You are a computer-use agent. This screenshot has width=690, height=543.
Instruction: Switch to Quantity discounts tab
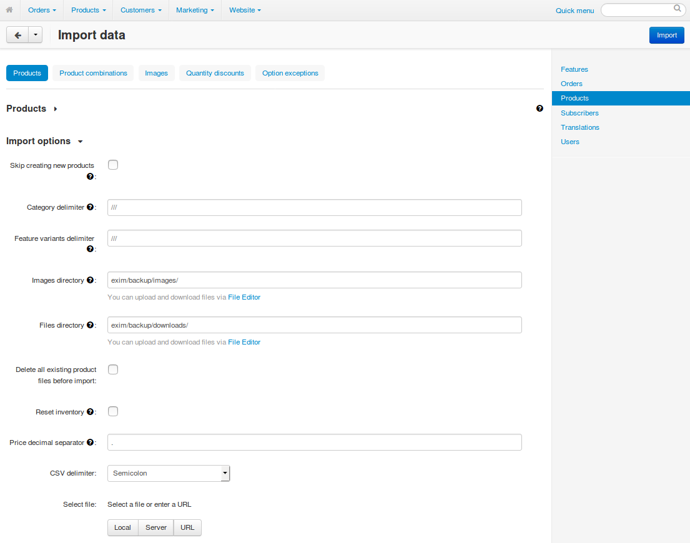point(215,73)
